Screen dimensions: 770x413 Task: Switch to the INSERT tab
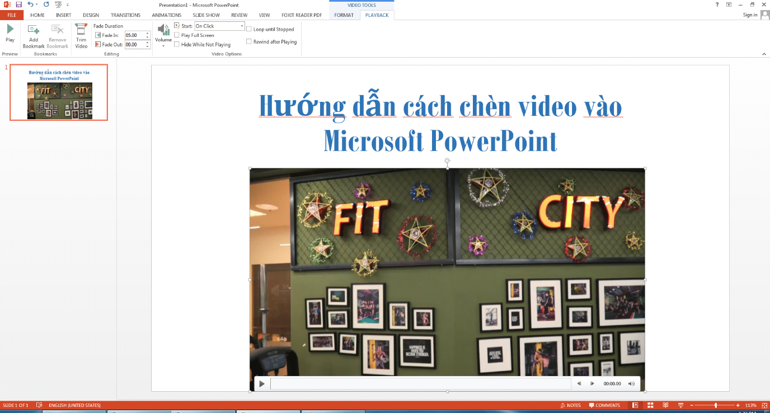(x=64, y=15)
